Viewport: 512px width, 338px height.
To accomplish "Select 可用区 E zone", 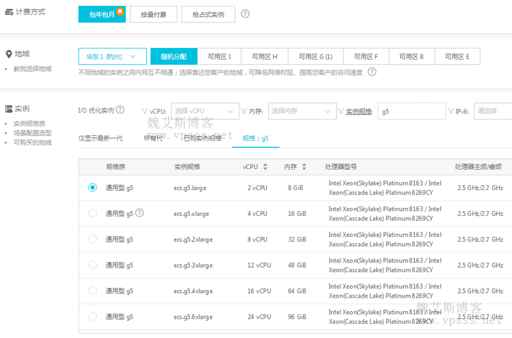I will pos(457,56).
